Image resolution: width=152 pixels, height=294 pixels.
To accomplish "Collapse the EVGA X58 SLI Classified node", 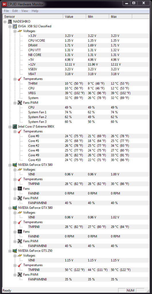I will pyautogui.click(x=10, y=26).
